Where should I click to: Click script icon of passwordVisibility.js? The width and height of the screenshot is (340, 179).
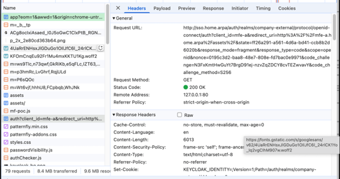click(x=6, y=150)
